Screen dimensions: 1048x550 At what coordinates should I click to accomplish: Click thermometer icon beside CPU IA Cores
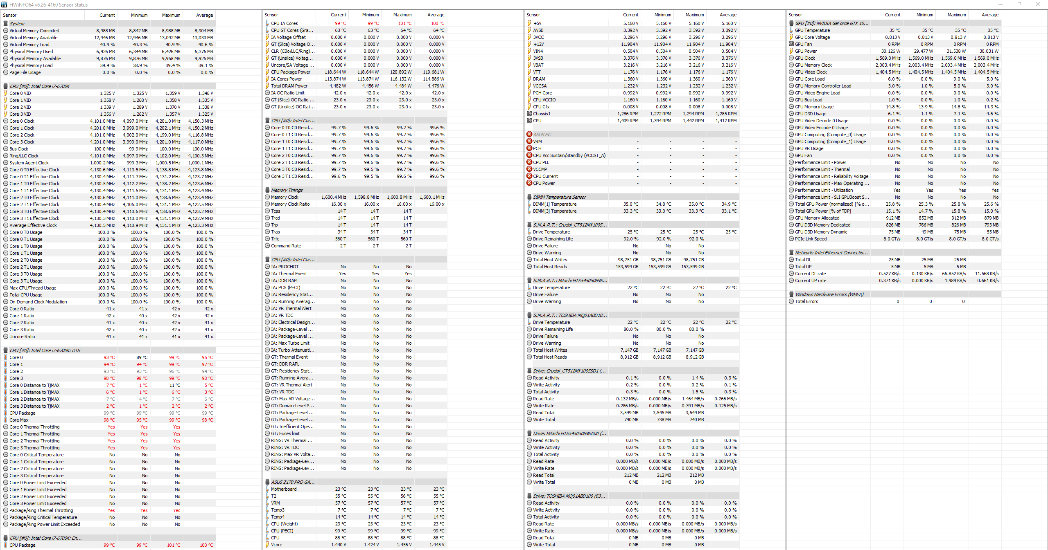pyautogui.click(x=267, y=23)
